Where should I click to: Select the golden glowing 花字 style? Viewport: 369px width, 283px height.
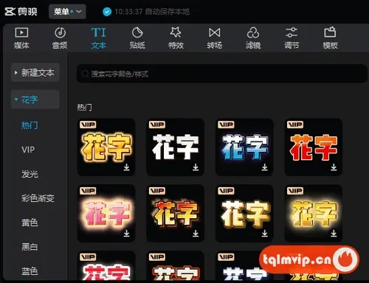pos(106,147)
